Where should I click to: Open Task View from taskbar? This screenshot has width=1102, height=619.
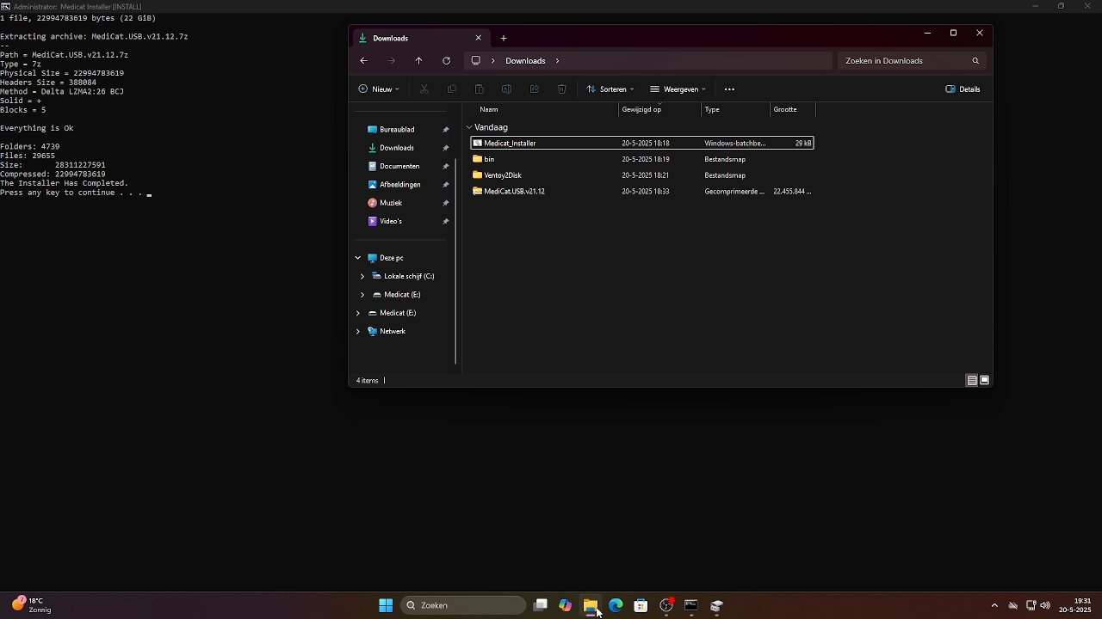[541, 605]
